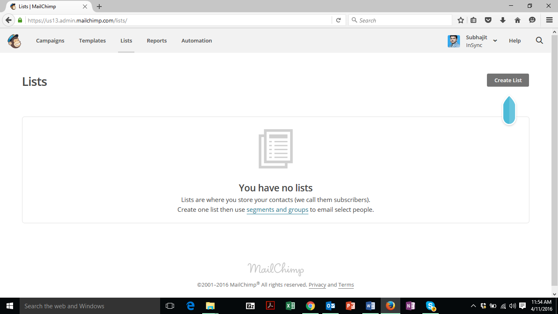Screen dimensions: 558x314
Task: Open the Campaigns menu
Action: pos(50,40)
